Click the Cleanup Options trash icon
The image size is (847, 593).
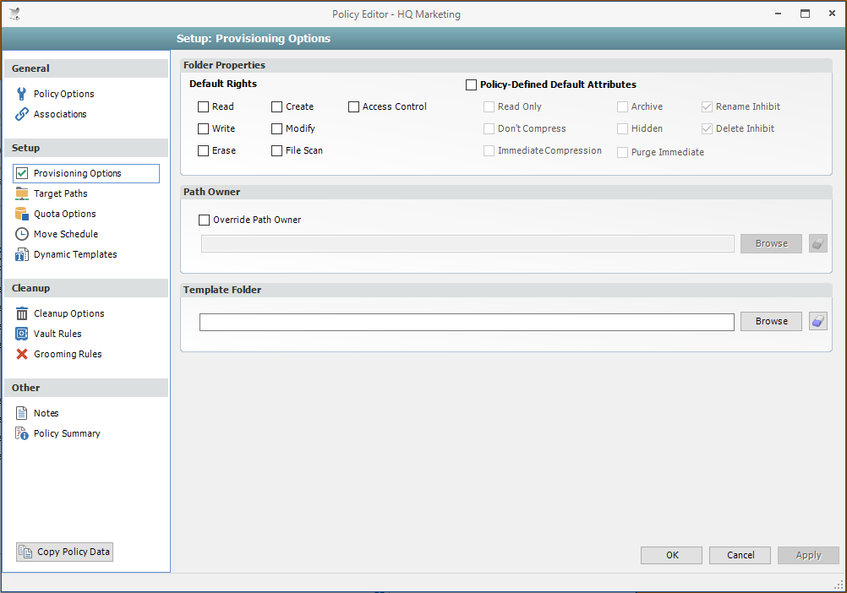22,313
